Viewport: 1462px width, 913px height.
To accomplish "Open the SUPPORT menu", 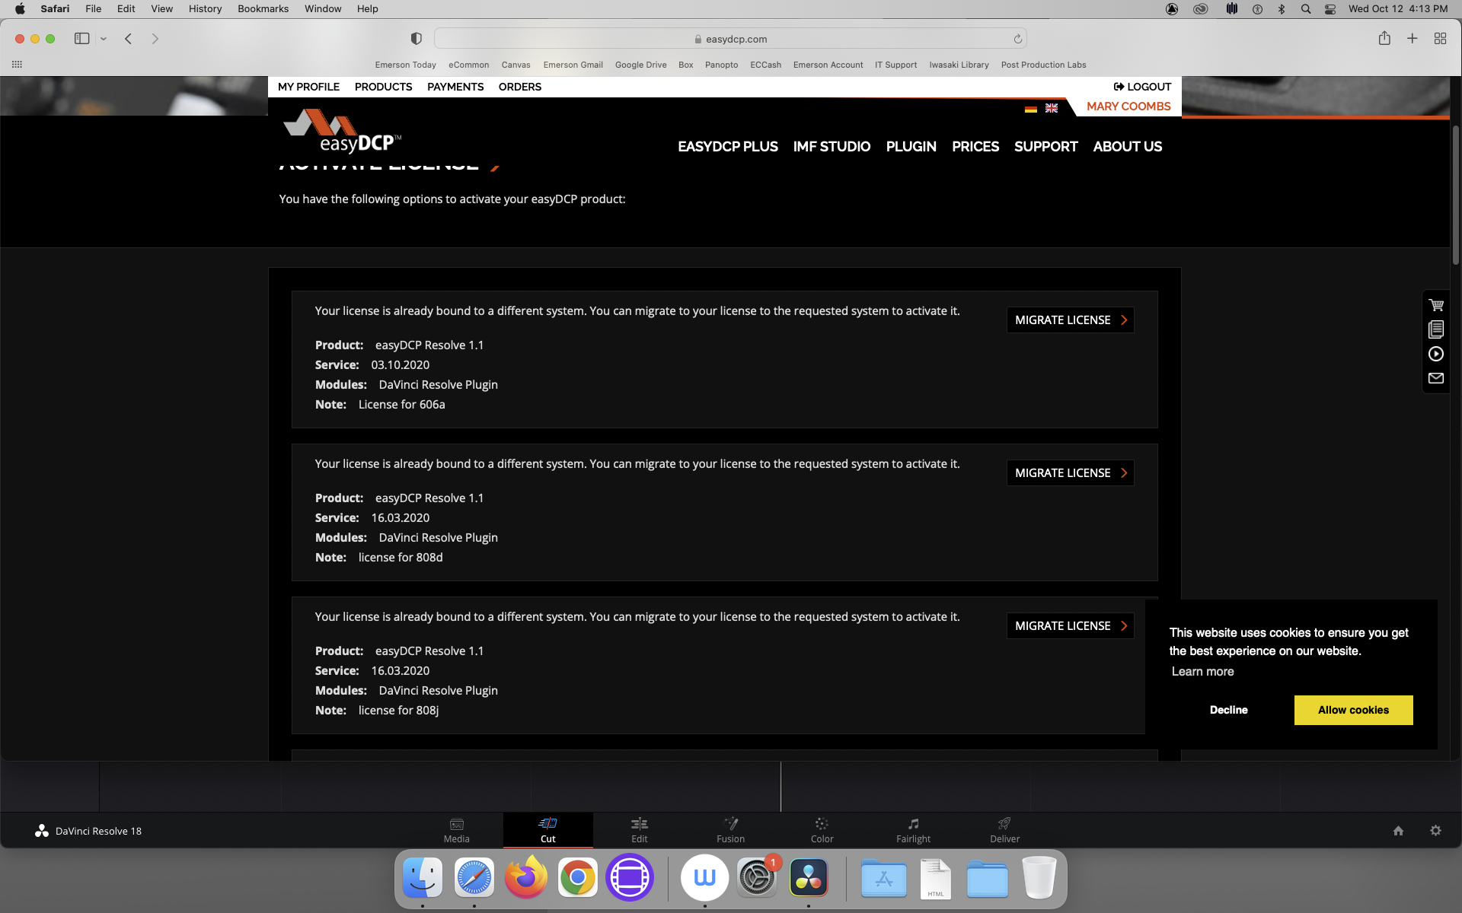I will 1045,146.
